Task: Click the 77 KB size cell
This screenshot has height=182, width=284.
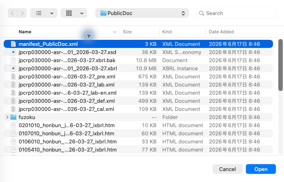Action: 149,150
